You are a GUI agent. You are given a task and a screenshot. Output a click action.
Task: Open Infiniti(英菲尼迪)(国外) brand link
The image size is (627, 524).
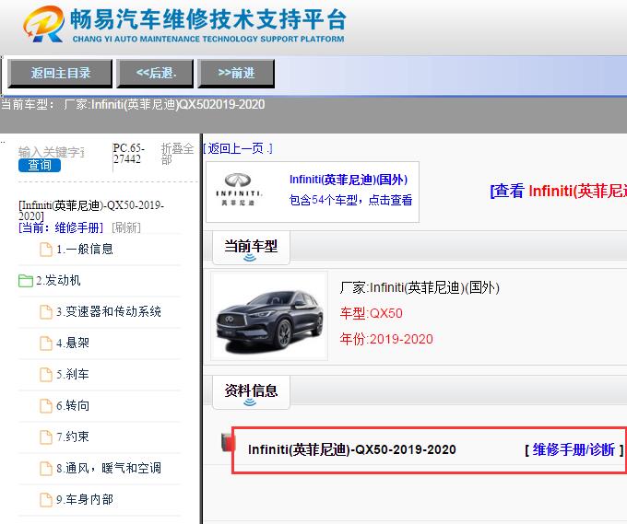tap(349, 180)
